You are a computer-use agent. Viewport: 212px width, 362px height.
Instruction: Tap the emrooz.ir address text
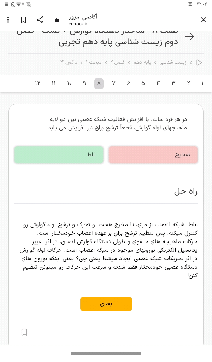point(78,24)
